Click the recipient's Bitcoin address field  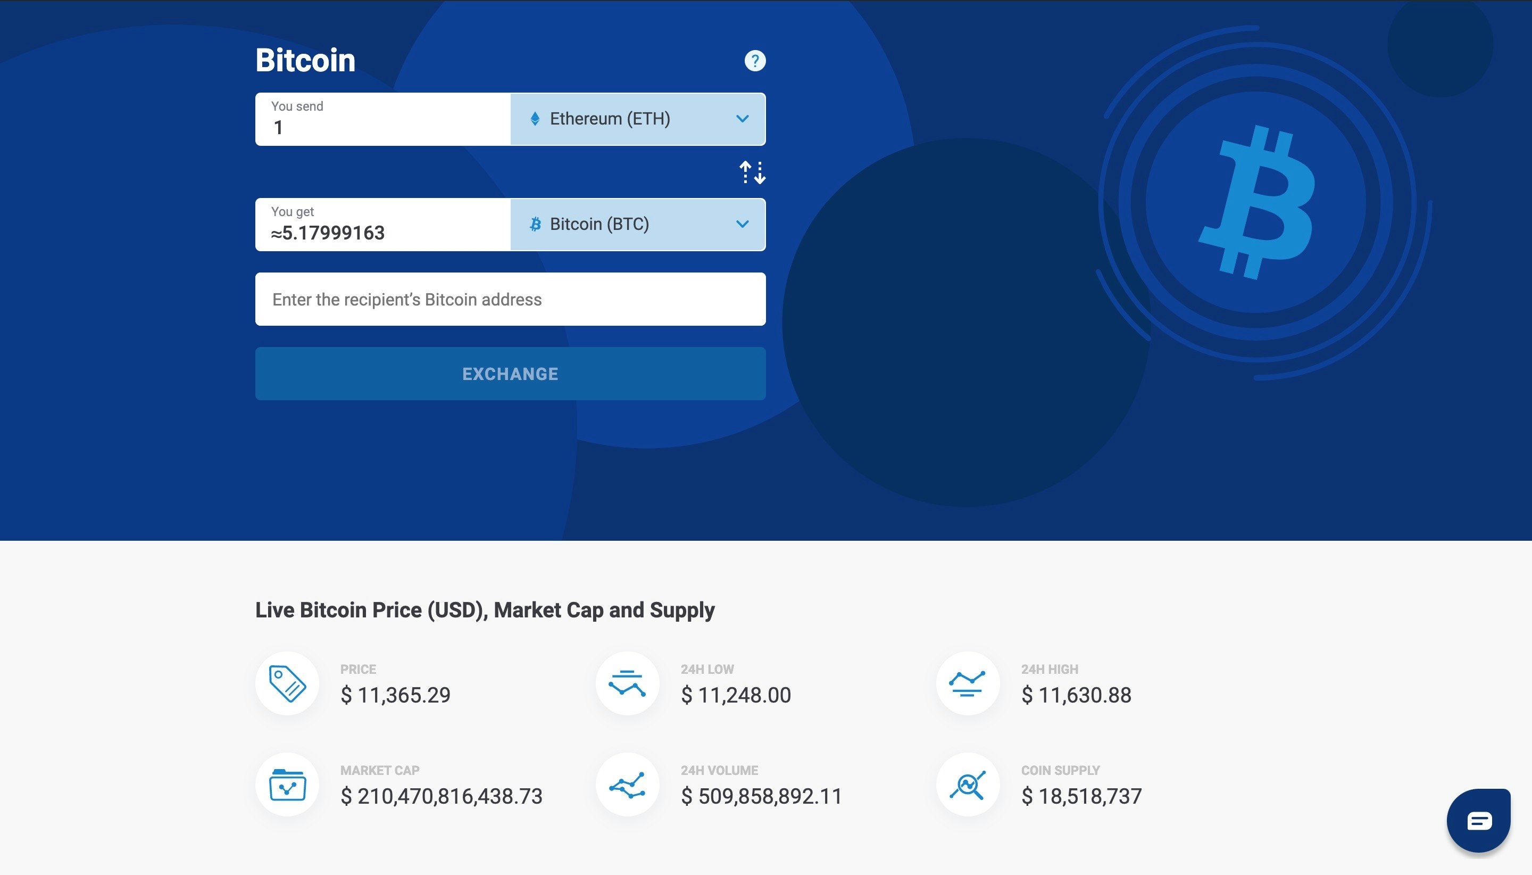click(510, 299)
